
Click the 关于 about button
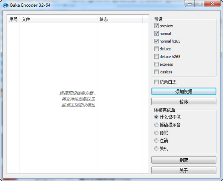click(x=184, y=171)
